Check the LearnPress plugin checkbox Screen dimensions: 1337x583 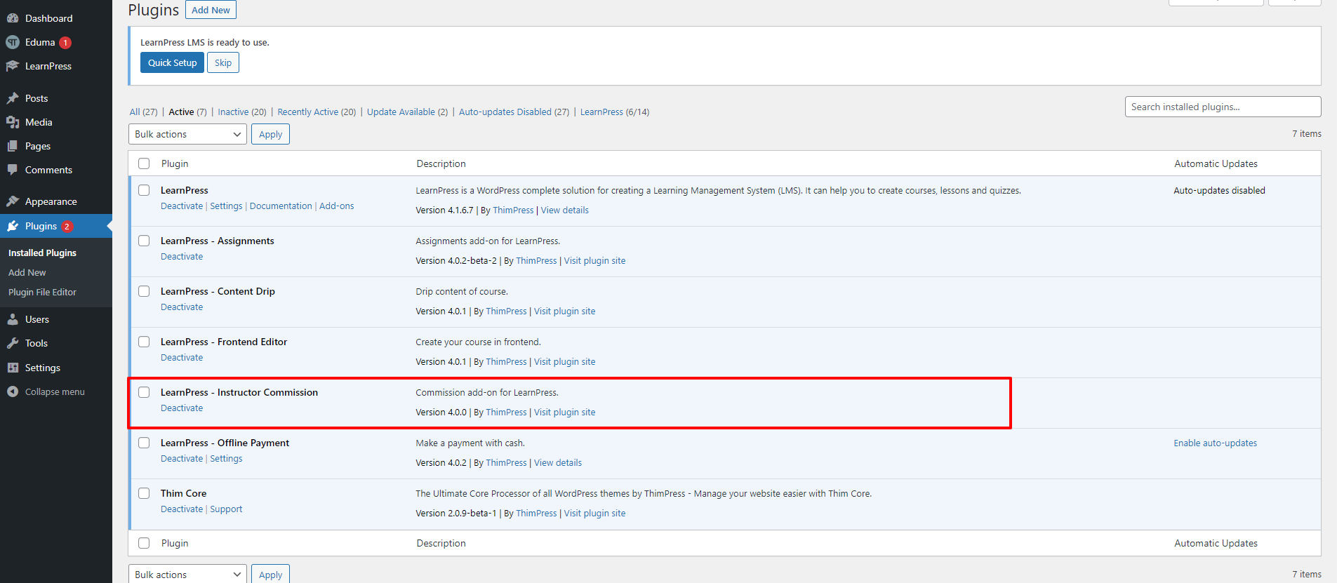[x=144, y=190]
